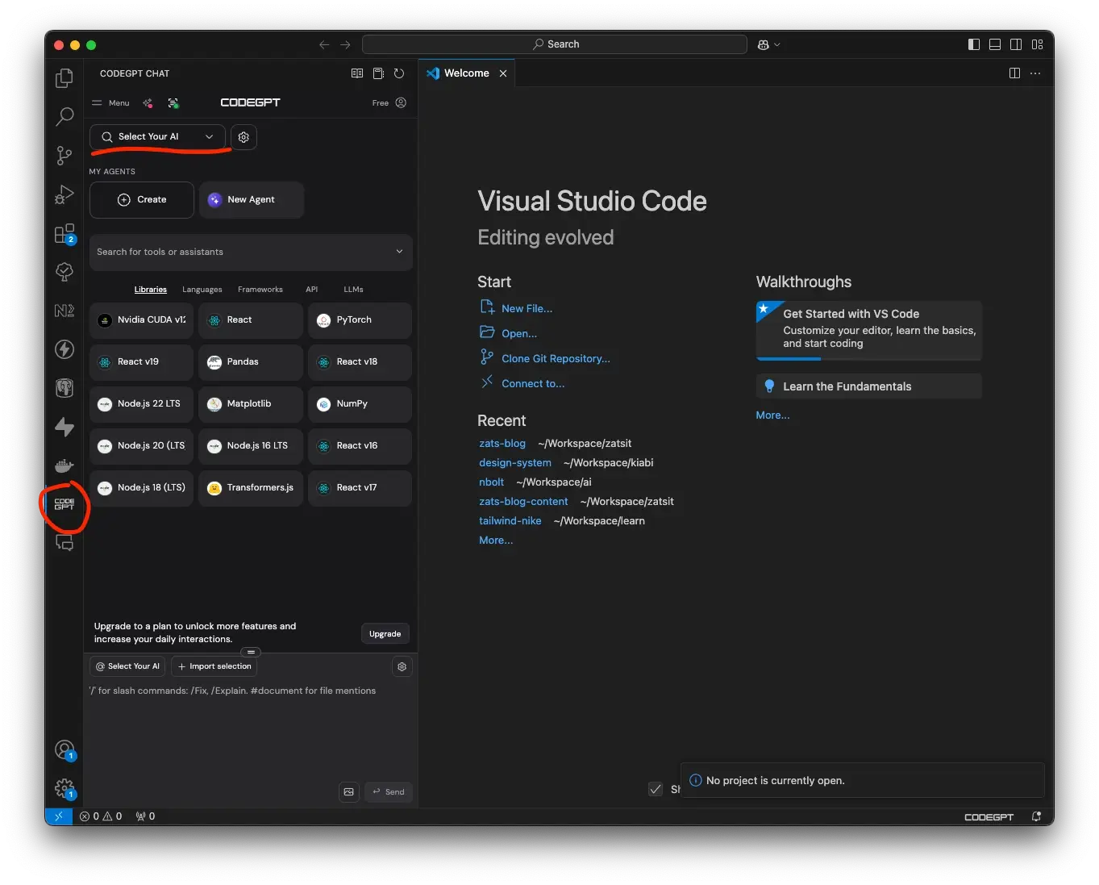
Task: Open Source Control view in activity bar
Action: click(x=64, y=156)
